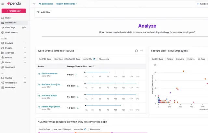Viewport: 208px width, 133px height.
Task: Click the back arrow icon
Action: 34,4
